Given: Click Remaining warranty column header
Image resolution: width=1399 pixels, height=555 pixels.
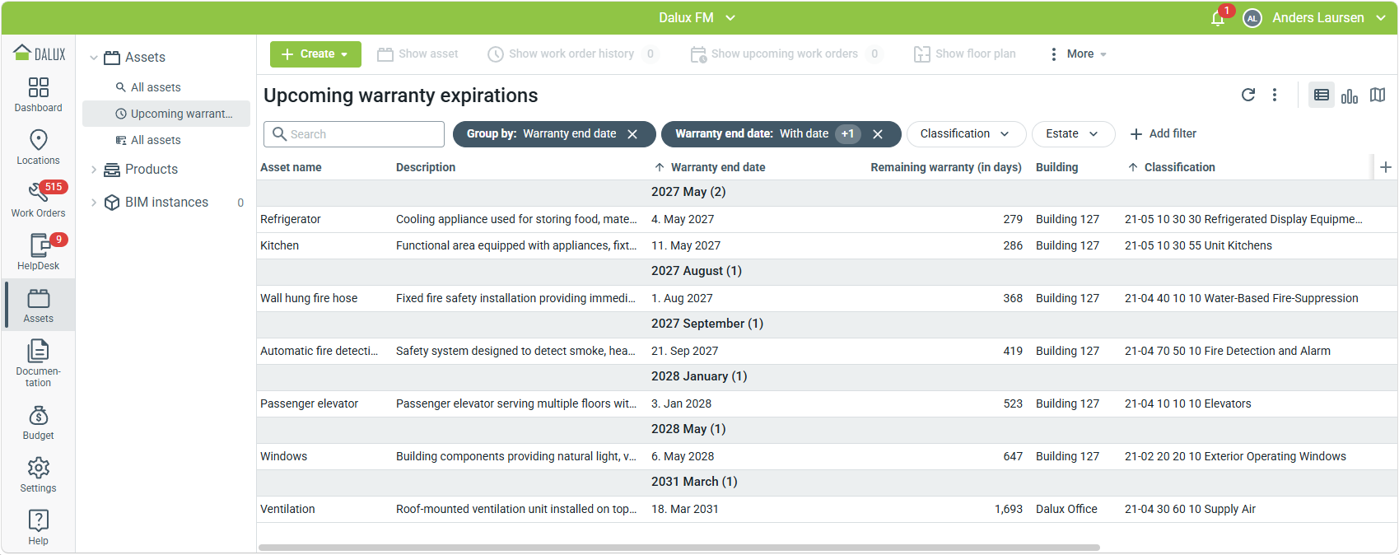Looking at the screenshot, I should click(945, 167).
